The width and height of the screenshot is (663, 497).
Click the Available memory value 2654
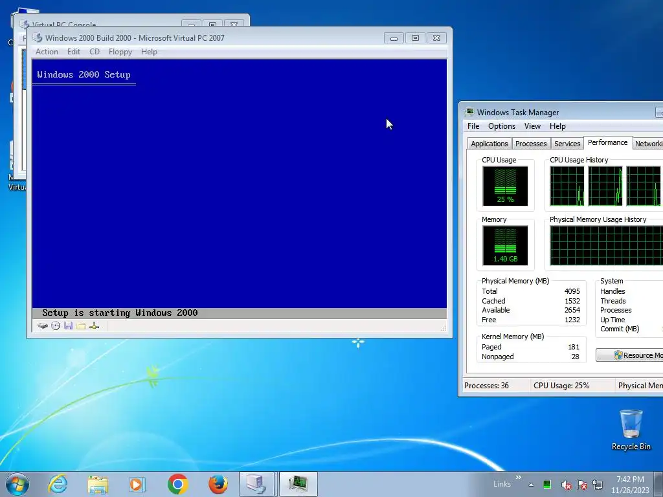tap(572, 310)
